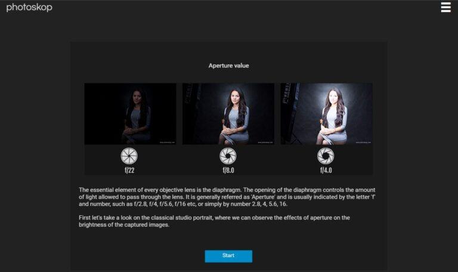Click the f/8.0 text label
The image size is (458, 272).
pos(228,170)
